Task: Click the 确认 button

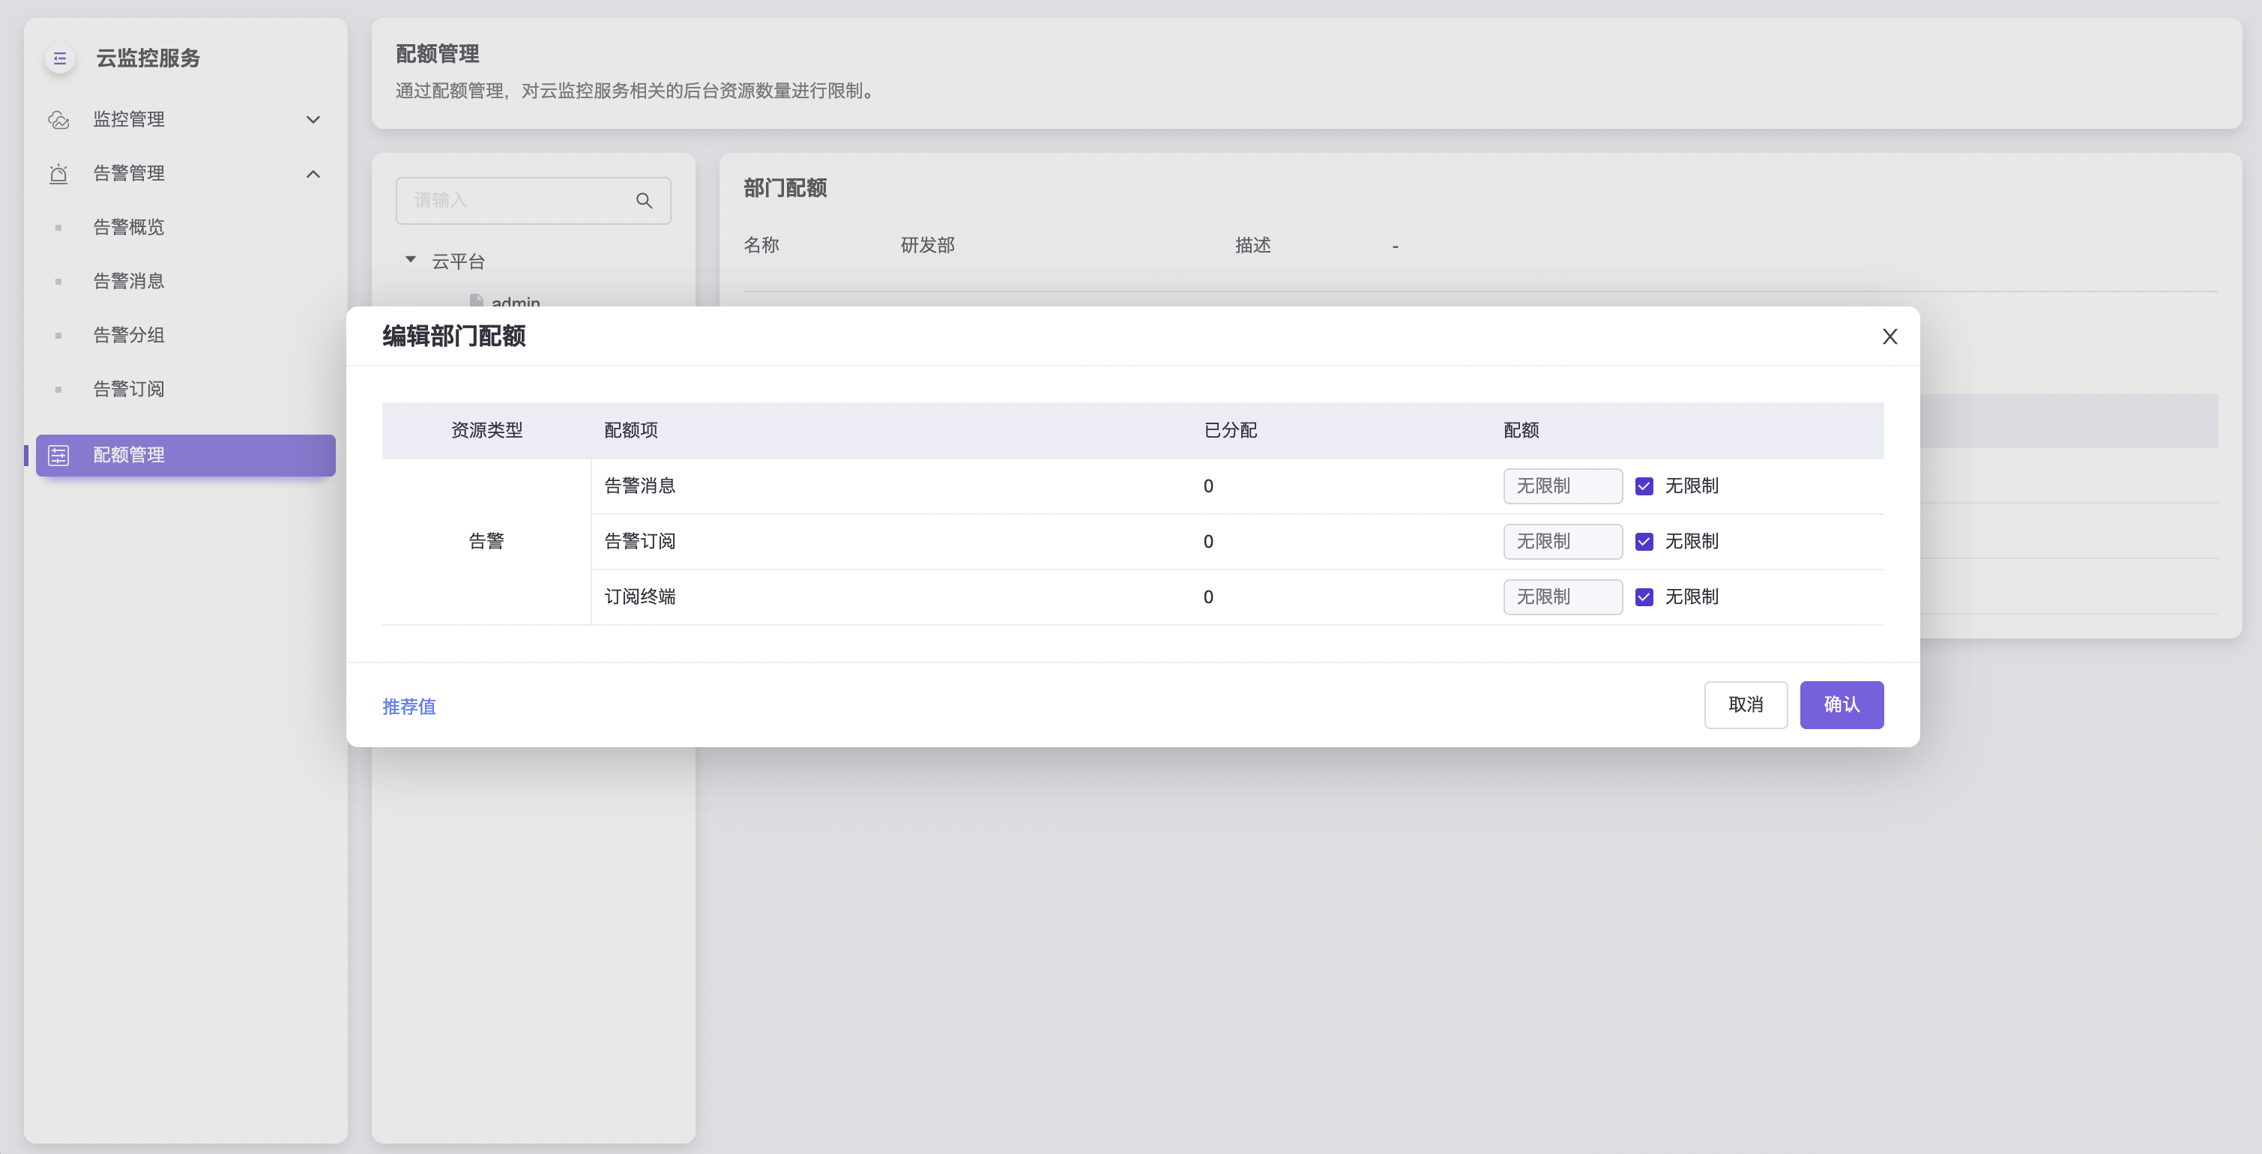Action: click(1842, 704)
